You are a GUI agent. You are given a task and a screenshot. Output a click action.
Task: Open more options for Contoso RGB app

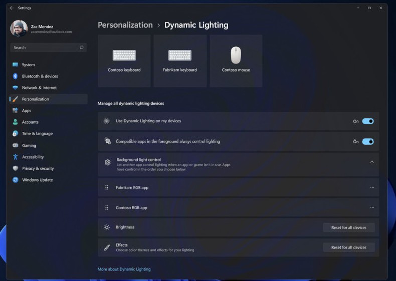pos(372,207)
